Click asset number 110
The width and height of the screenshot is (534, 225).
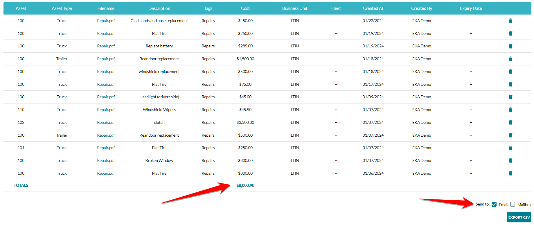[x=21, y=110]
